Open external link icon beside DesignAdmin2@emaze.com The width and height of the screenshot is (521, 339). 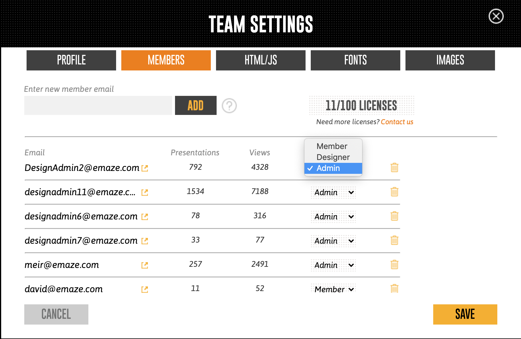tap(145, 168)
